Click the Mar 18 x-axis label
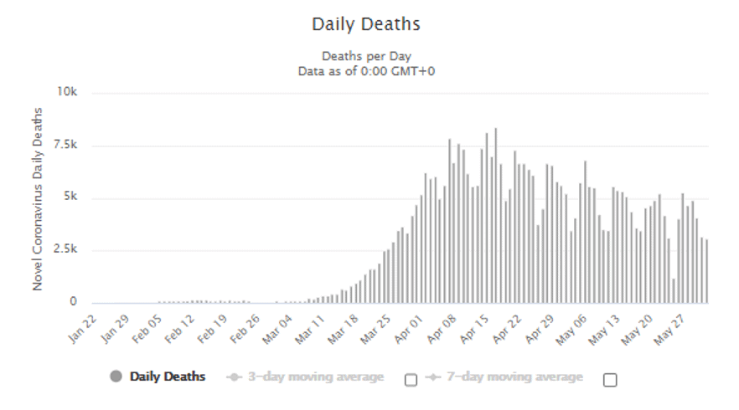Screen dimensions: 739x410 point(343,330)
